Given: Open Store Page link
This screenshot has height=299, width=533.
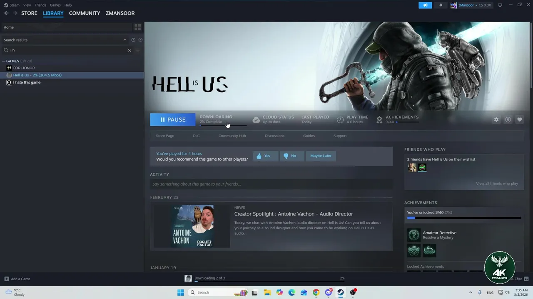Looking at the screenshot, I should coord(165,136).
